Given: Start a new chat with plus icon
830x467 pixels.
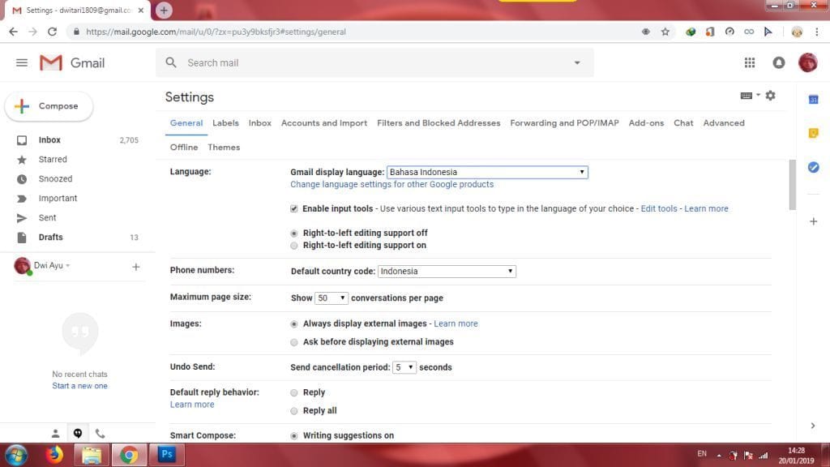Looking at the screenshot, I should pyautogui.click(x=136, y=267).
